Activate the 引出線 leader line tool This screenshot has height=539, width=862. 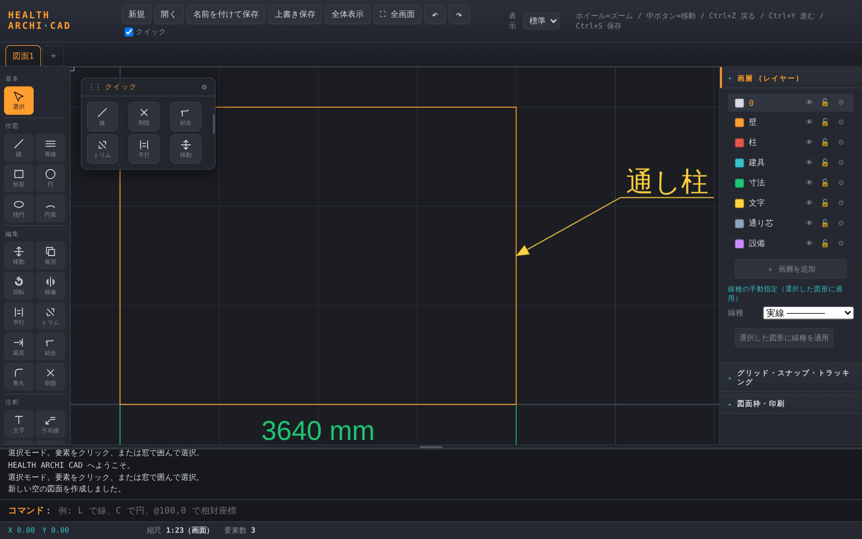[x=51, y=423]
